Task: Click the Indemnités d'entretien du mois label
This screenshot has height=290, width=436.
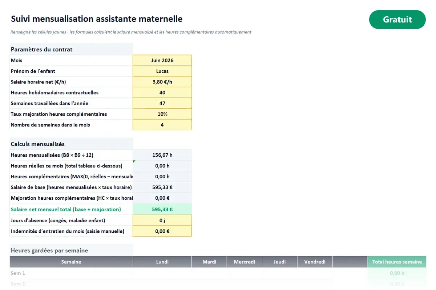Action: pyautogui.click(x=68, y=231)
